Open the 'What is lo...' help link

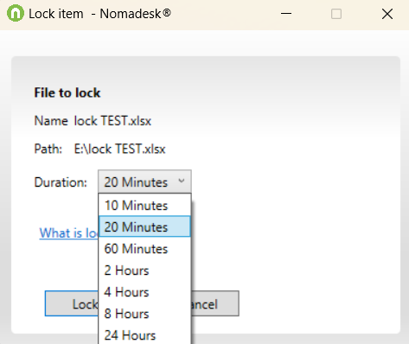[x=68, y=233]
